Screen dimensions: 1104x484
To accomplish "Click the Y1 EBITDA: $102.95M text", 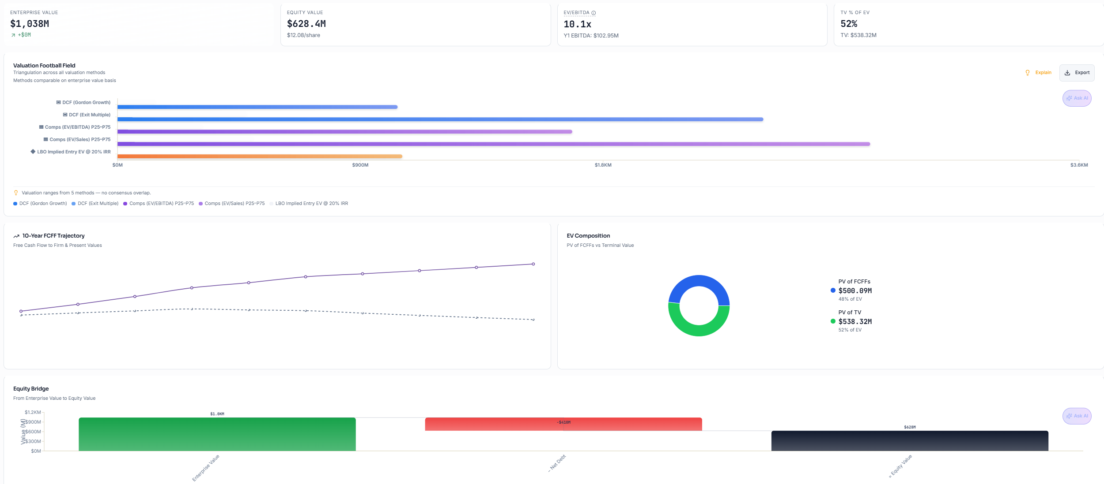I will [x=591, y=36].
